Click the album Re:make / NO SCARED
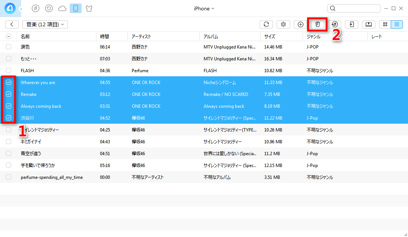Screen dimensions: 408x237 [x=226, y=94]
